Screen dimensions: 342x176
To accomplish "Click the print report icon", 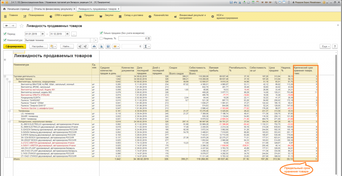I will pos(94,46).
